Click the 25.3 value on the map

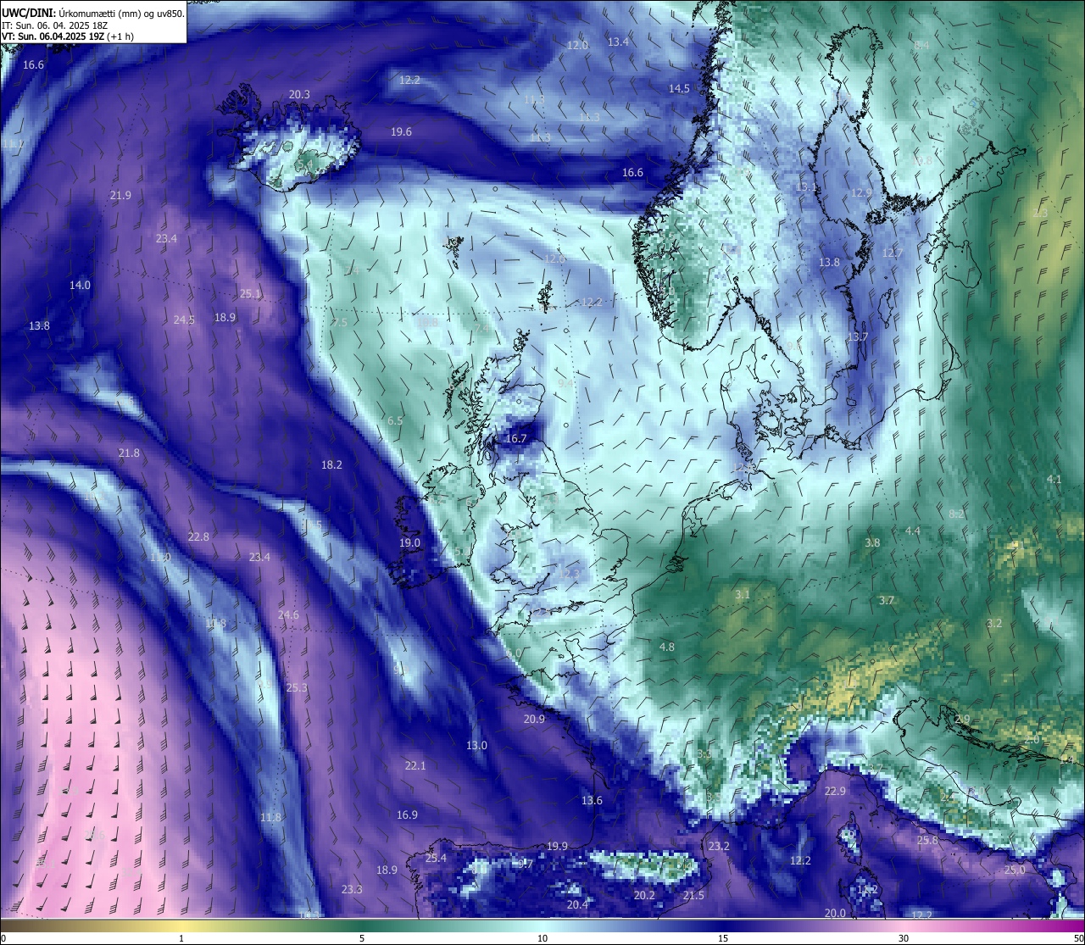pyautogui.click(x=297, y=688)
